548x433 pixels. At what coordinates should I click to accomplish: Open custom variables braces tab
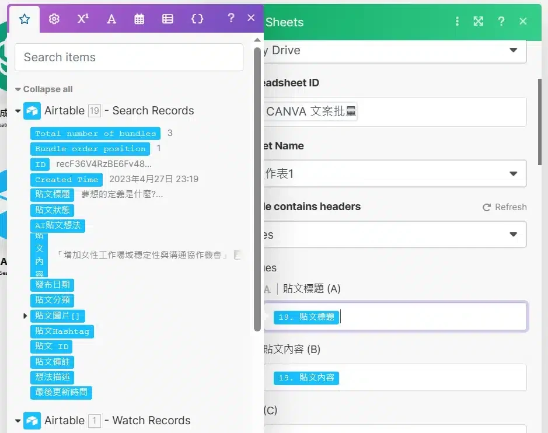197,19
